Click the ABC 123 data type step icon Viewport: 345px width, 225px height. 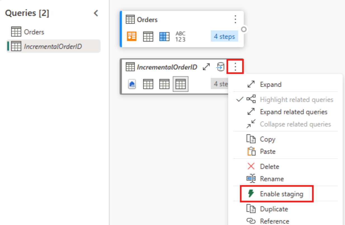tap(180, 36)
